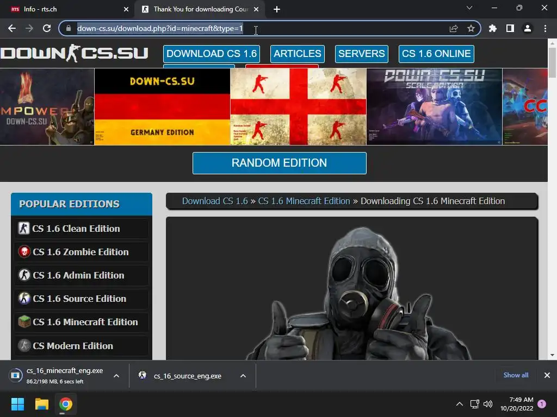View site security lock info
The image size is (557, 417).
click(69, 28)
